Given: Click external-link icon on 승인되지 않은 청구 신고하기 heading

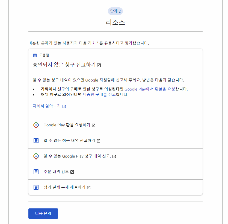Looking at the screenshot, I should coord(99,65).
